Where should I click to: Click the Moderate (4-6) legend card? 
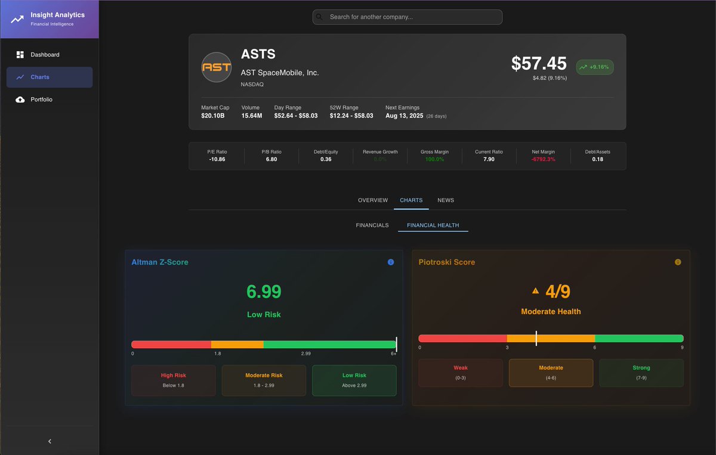click(551, 373)
